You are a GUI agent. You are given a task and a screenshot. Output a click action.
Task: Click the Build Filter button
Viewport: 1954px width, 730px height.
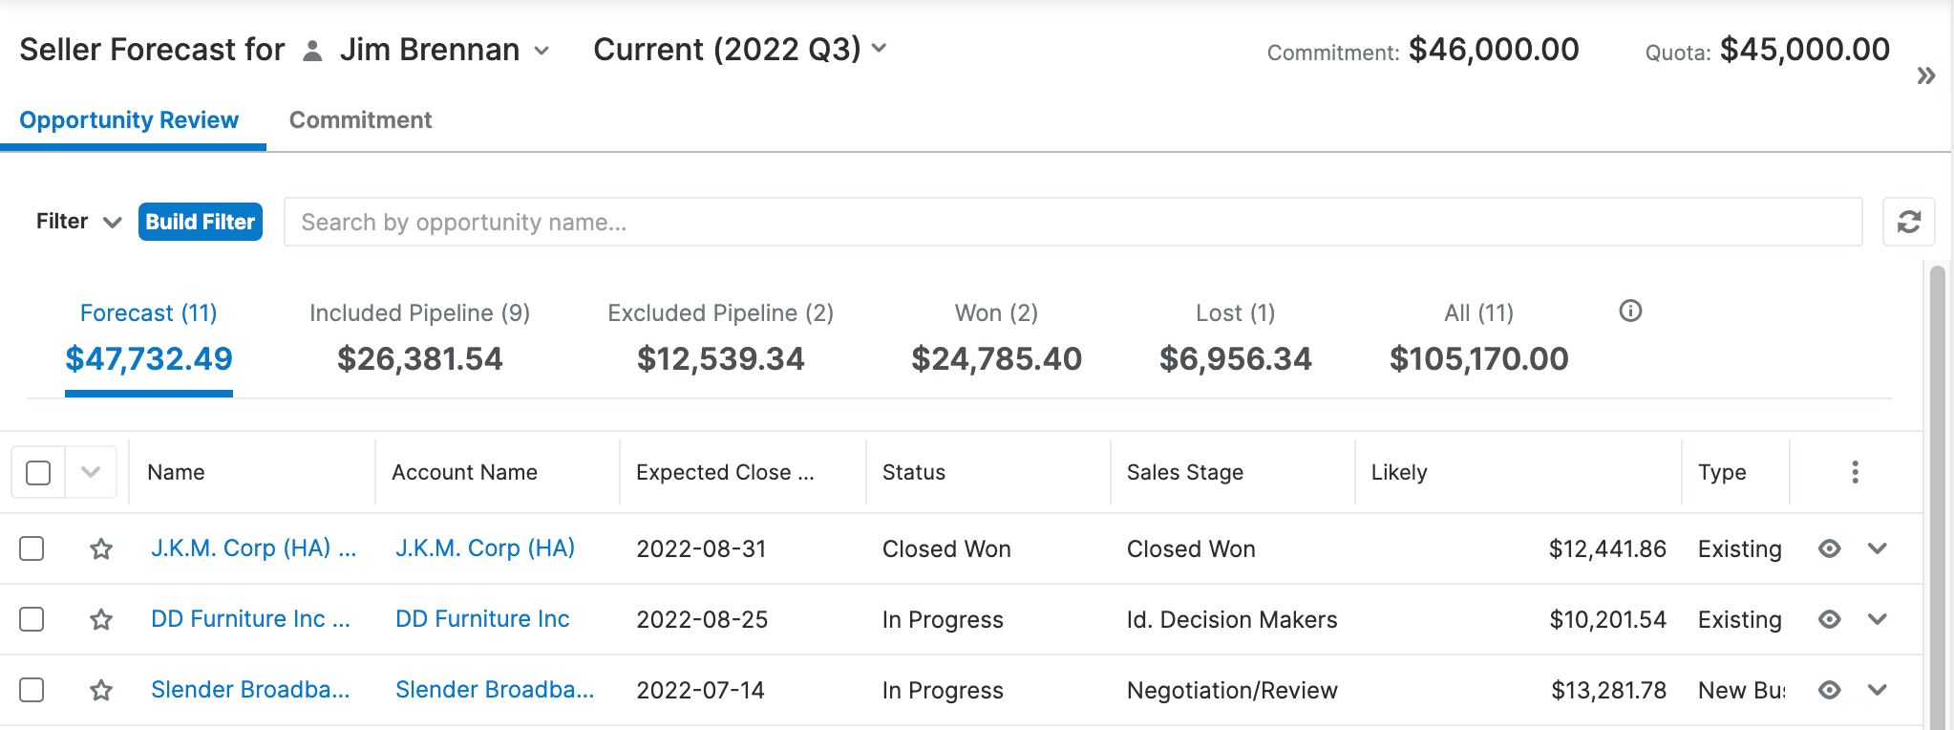pos(200,222)
